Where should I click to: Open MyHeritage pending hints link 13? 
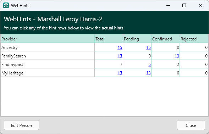click(148, 73)
